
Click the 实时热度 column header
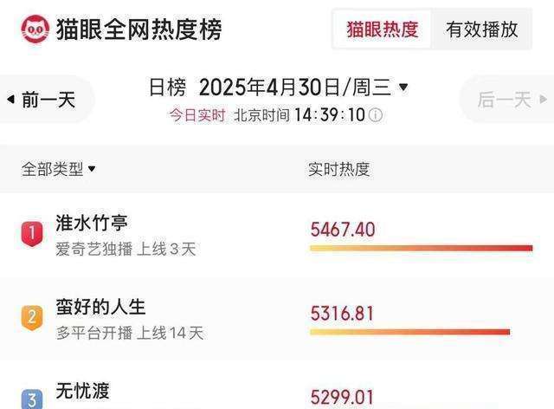[338, 169]
